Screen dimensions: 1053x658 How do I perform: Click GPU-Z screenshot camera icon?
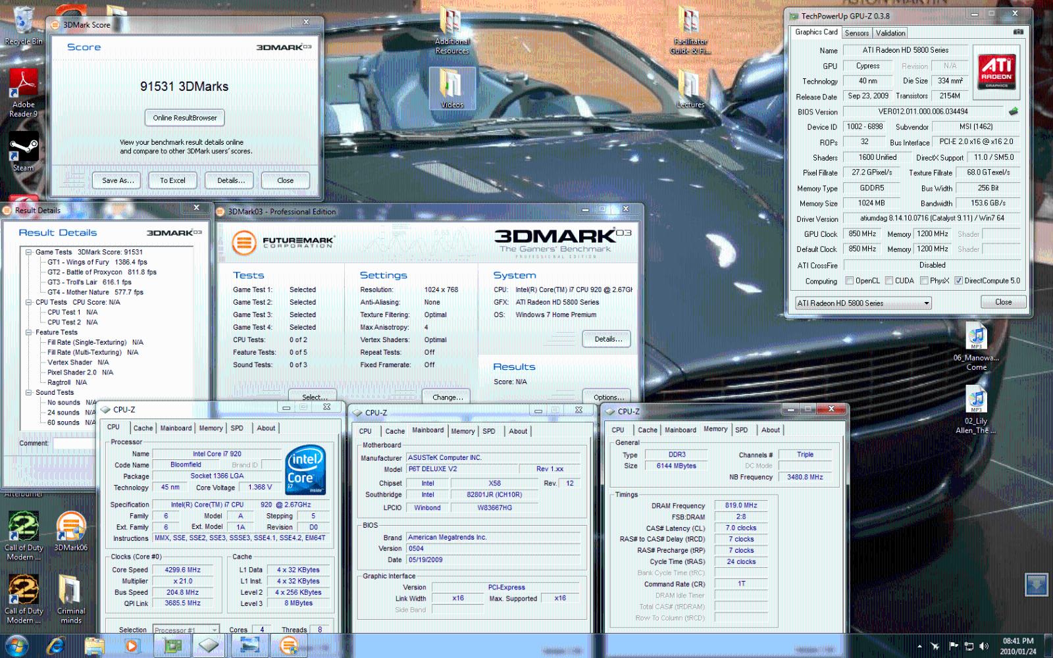(1018, 32)
